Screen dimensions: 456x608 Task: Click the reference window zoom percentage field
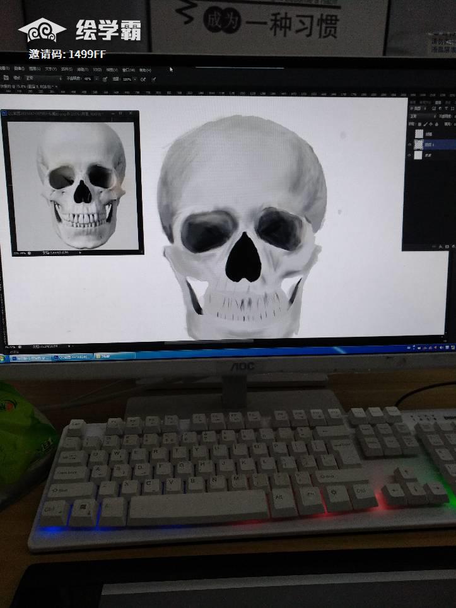[20, 253]
